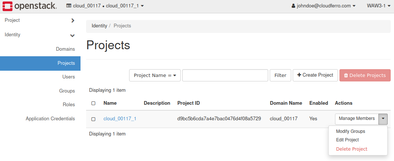Screen dimensions: 394x161
Task: Toggle the Manage Members caret dropdown
Action: click(383, 119)
